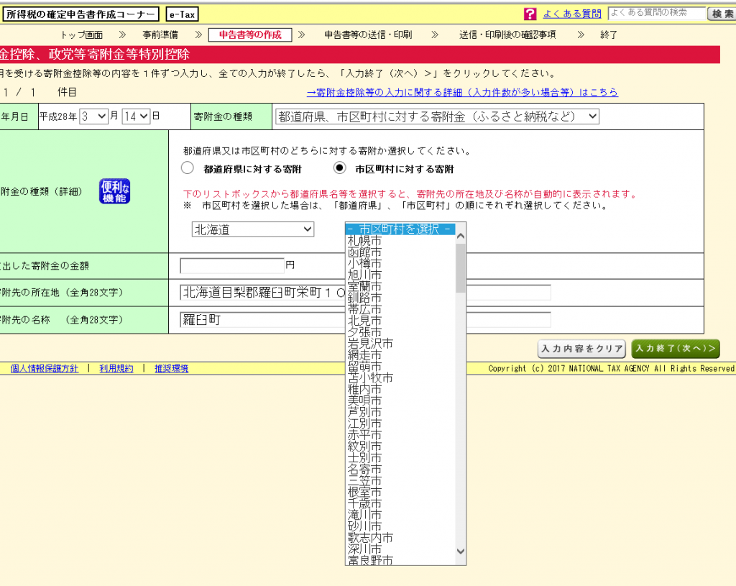Image resolution: width=736 pixels, height=586 pixels.
Task: Click the e-Tax logo box
Action: pos(183,14)
